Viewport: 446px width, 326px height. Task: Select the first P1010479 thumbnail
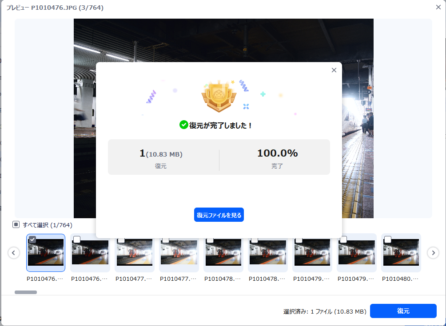[x=312, y=253]
